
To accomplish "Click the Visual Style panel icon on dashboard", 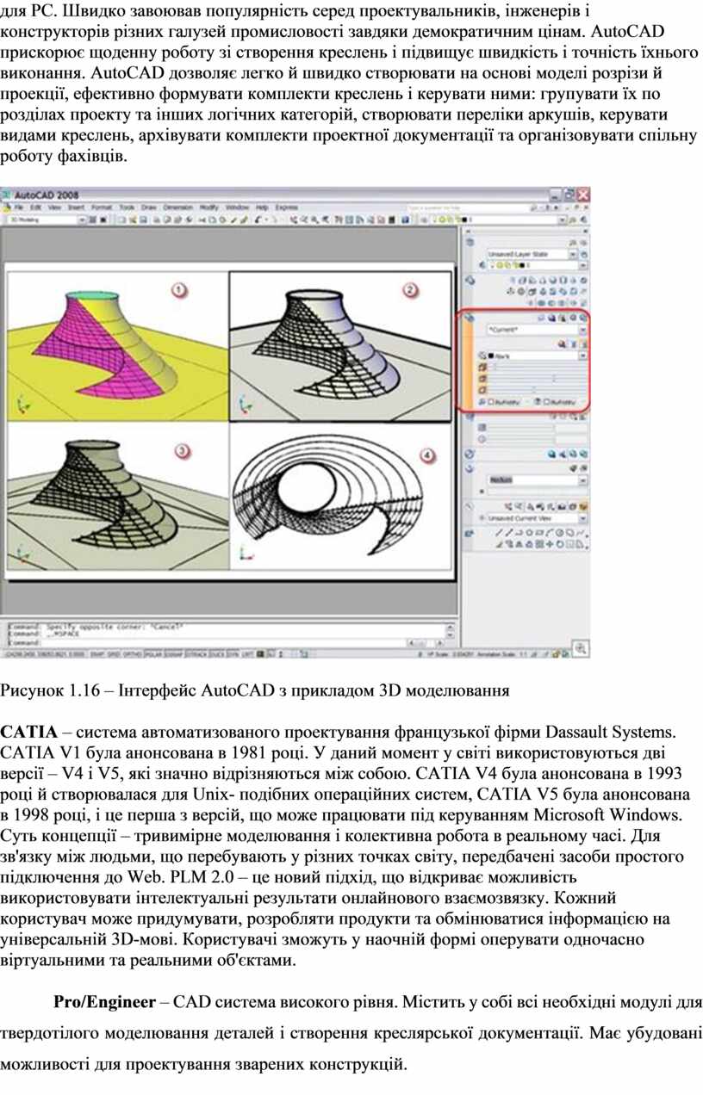I will [470, 317].
